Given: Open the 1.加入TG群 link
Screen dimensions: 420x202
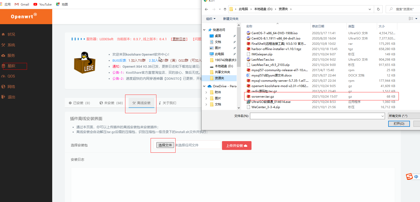Looking at the screenshot, I should (x=137, y=61).
